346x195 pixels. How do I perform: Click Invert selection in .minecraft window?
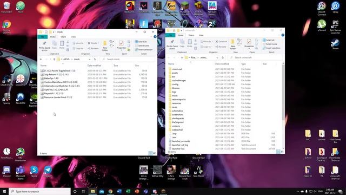click(271, 48)
